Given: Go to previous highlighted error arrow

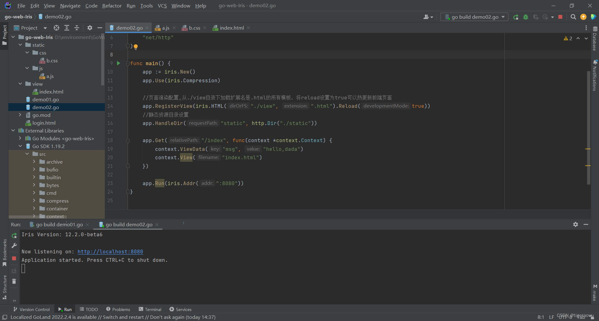Looking at the screenshot, I should [578, 38].
